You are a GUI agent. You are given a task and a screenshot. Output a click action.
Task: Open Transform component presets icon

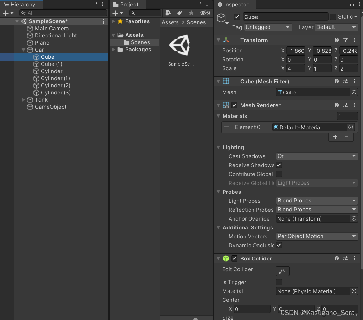pos(345,40)
